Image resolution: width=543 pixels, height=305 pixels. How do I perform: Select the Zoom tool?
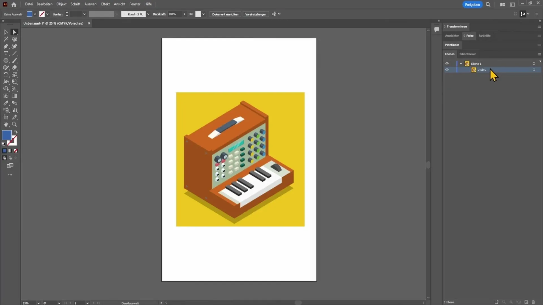point(14,124)
